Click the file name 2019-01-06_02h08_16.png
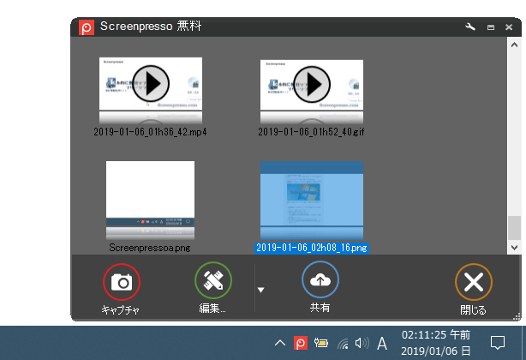The height and width of the screenshot is (360, 526). tap(312, 248)
